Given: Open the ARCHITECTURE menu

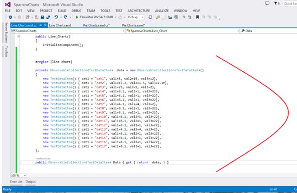Looking at the screenshot, I should click(138, 11).
